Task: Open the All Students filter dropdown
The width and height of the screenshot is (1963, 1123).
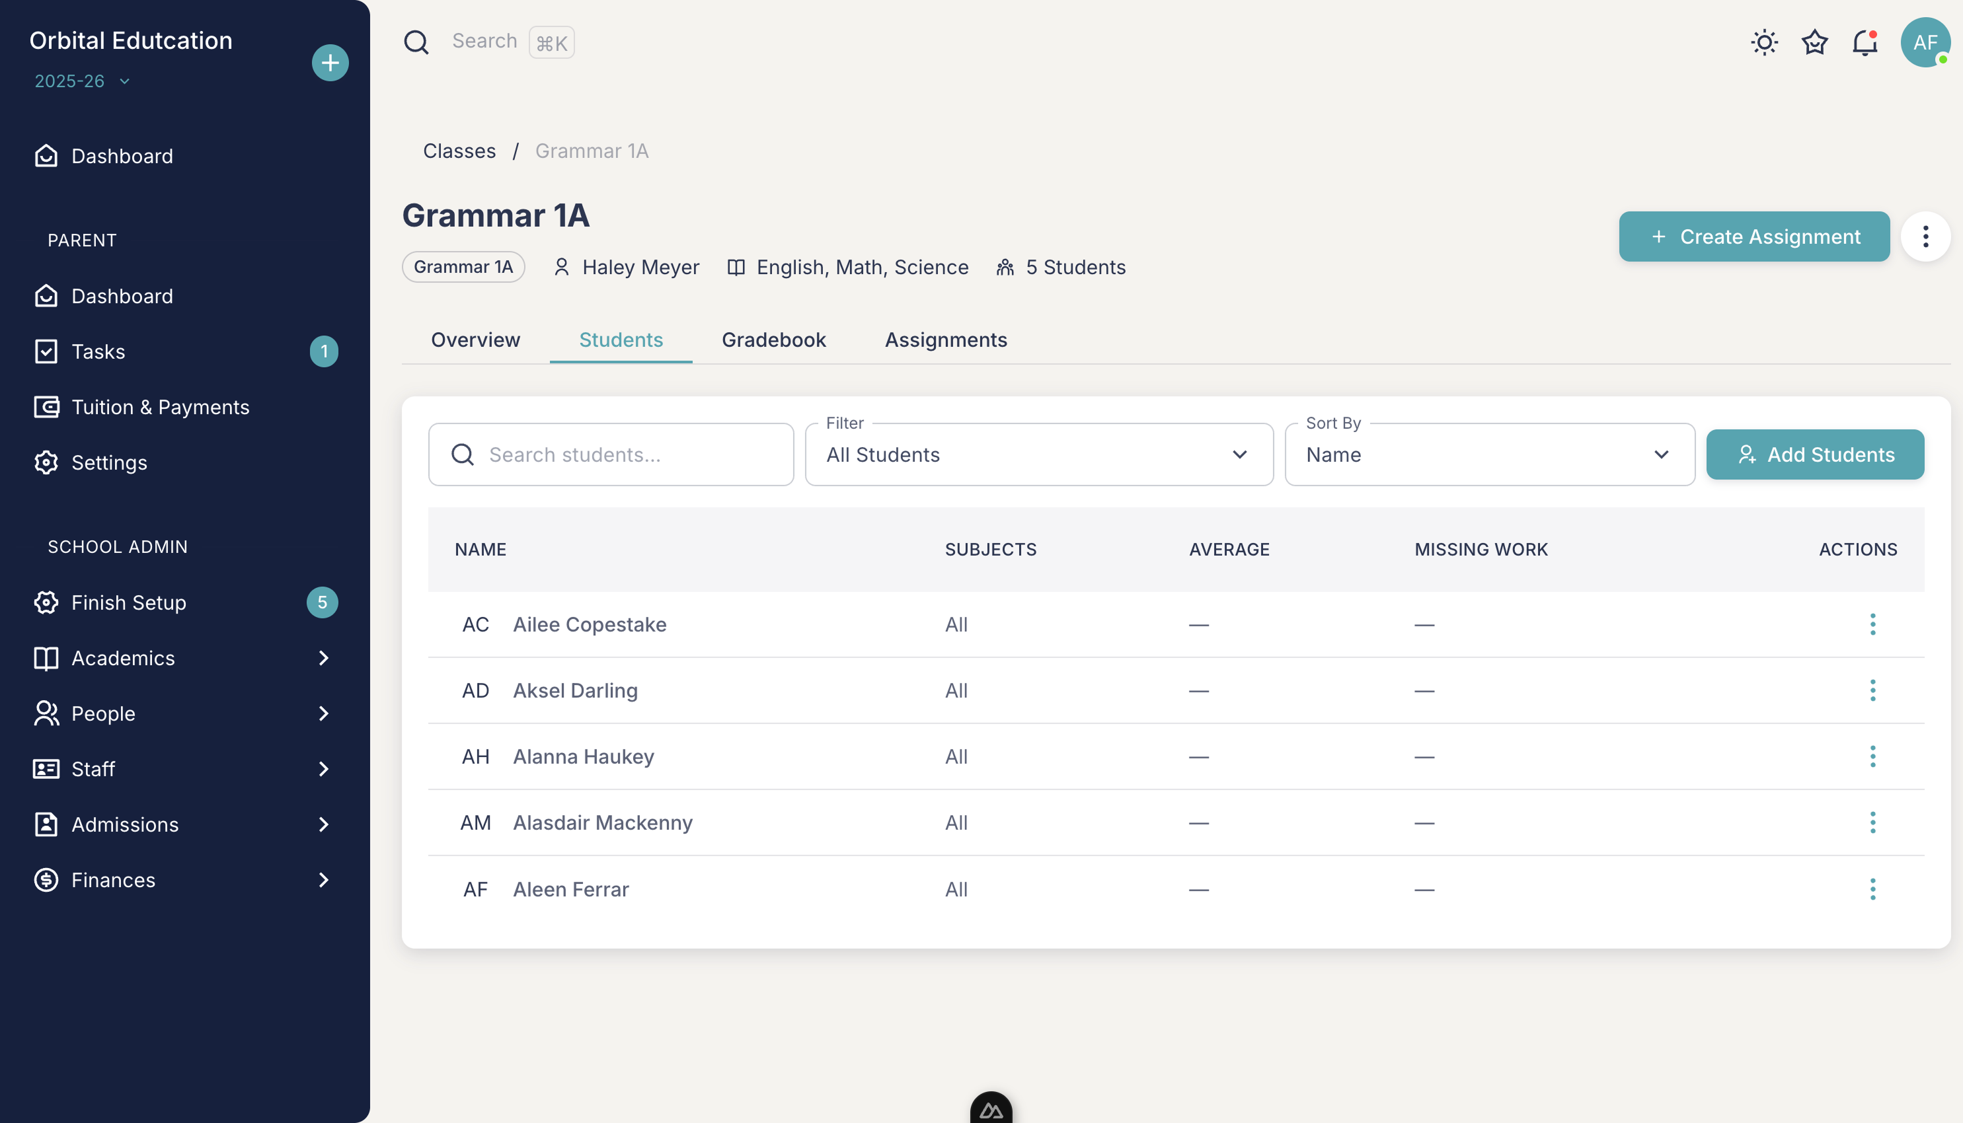Action: pos(1038,454)
